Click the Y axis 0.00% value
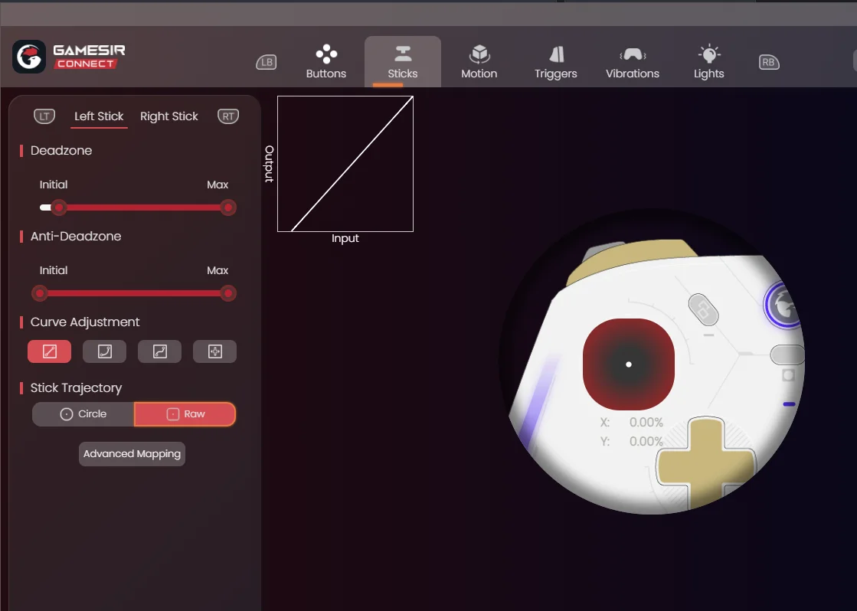This screenshot has width=857, height=611. coord(646,441)
